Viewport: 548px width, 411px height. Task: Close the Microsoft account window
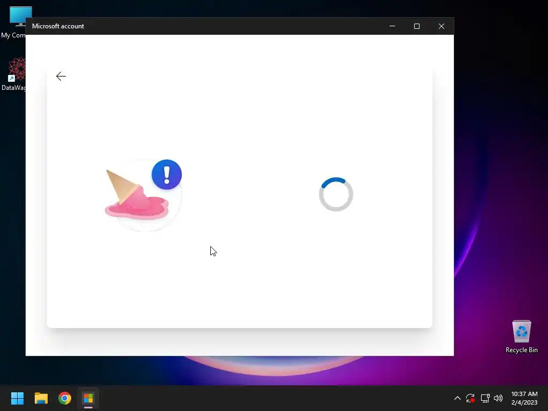442,26
